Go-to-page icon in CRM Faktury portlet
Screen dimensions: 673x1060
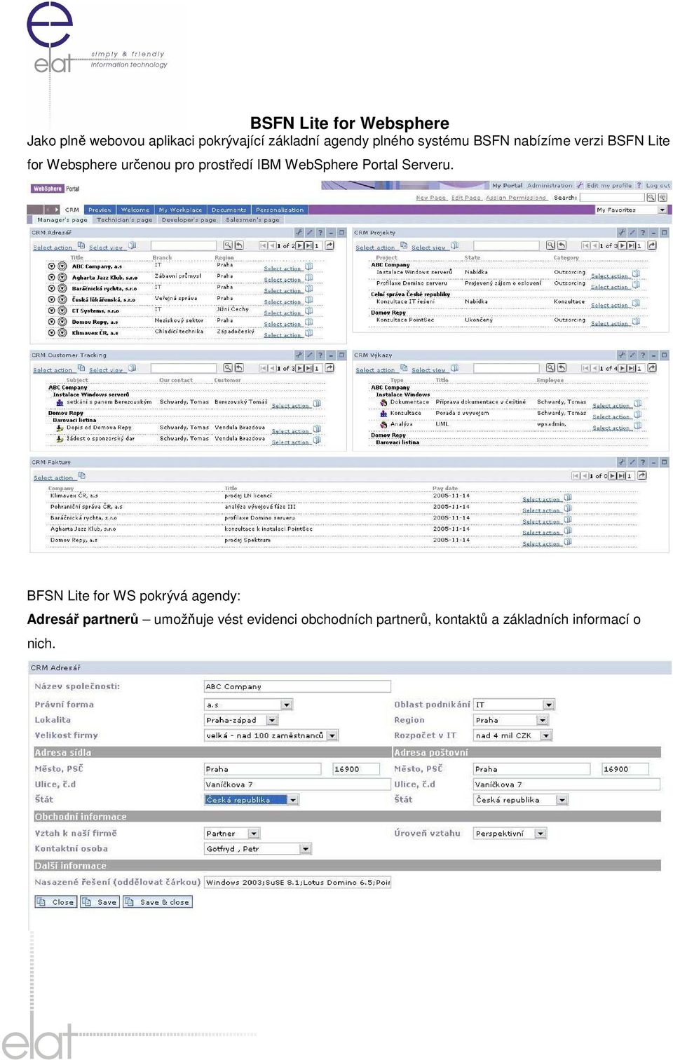[642, 475]
